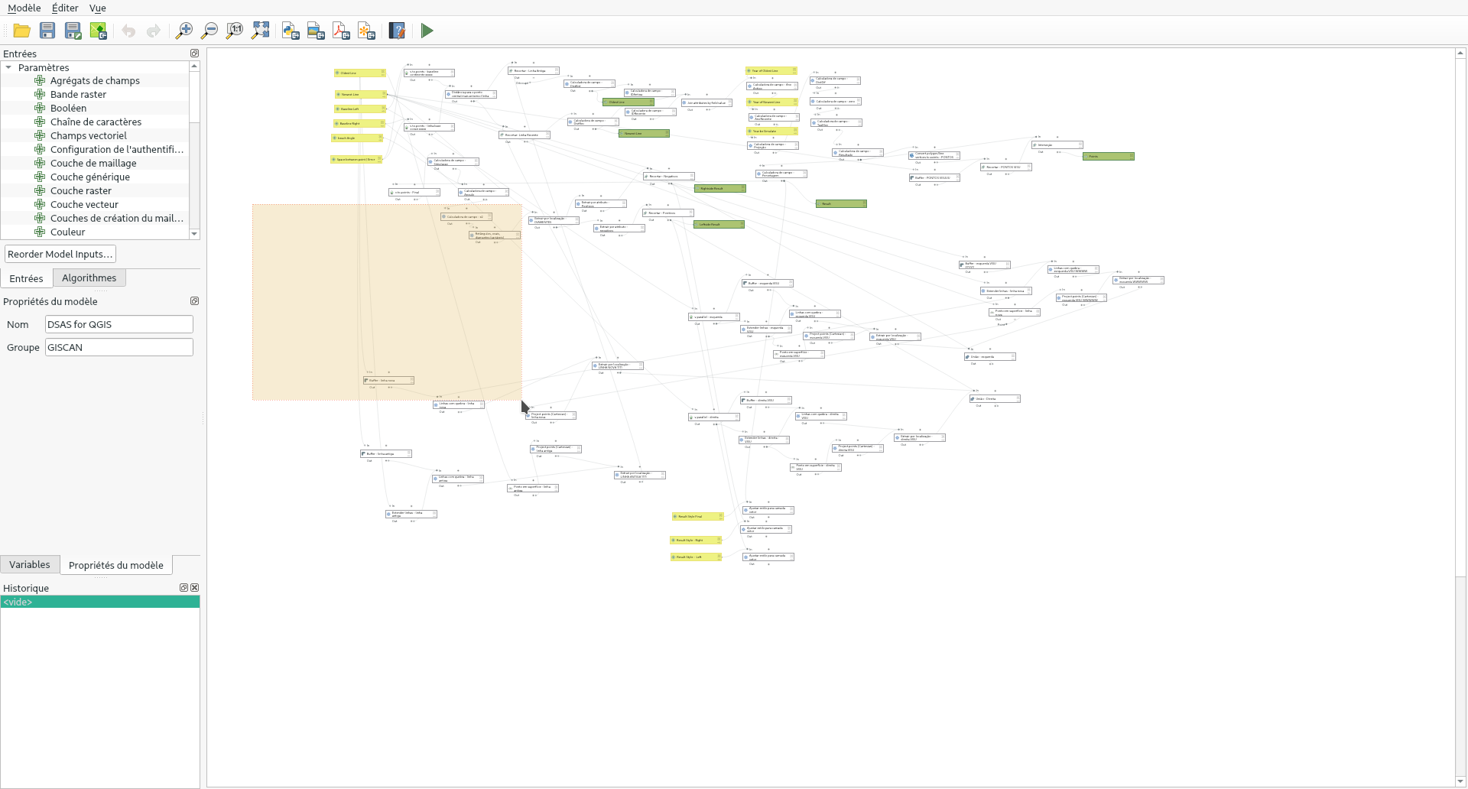Open the edit model help icon
Screen dimensions: 1468x789
tap(397, 31)
